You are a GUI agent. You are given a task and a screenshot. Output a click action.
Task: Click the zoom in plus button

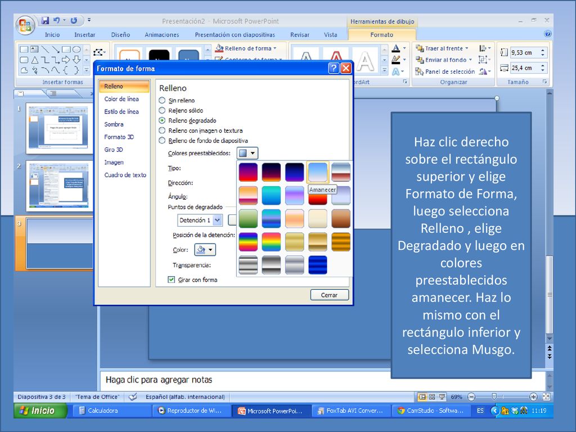(533, 397)
